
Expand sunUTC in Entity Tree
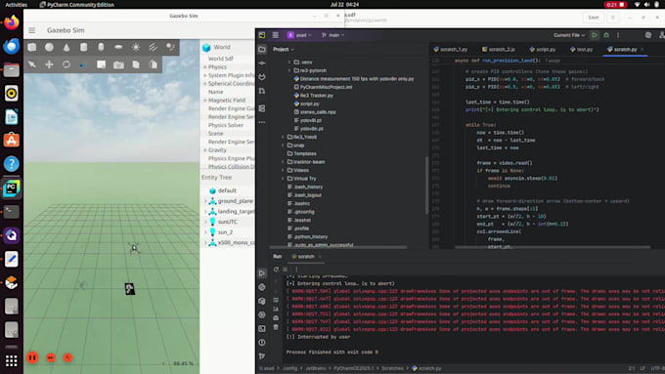(205, 222)
